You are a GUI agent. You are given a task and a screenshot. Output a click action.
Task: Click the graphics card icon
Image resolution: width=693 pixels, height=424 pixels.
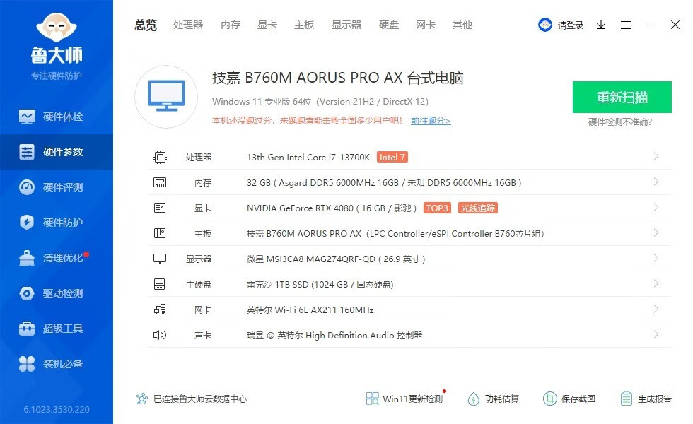[160, 208]
